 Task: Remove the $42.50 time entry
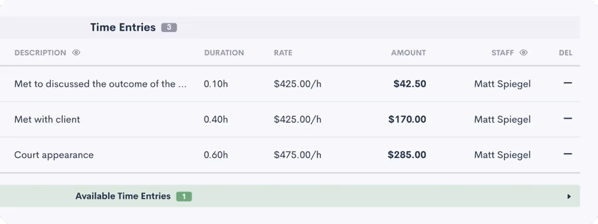point(567,83)
